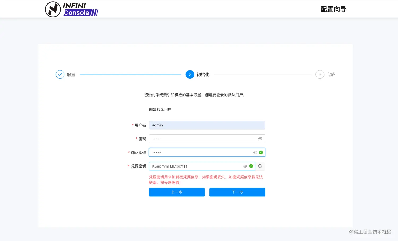Show the 确认密码 password text
The width and height of the screenshot is (398, 241).
(x=255, y=152)
